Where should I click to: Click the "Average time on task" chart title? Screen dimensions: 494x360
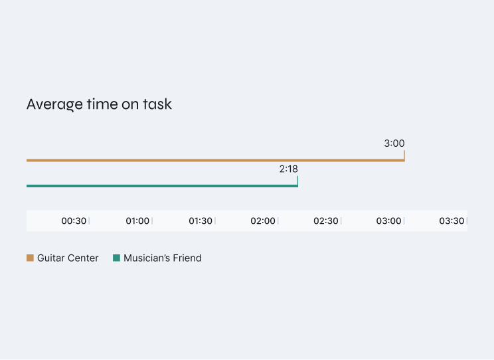(99, 104)
